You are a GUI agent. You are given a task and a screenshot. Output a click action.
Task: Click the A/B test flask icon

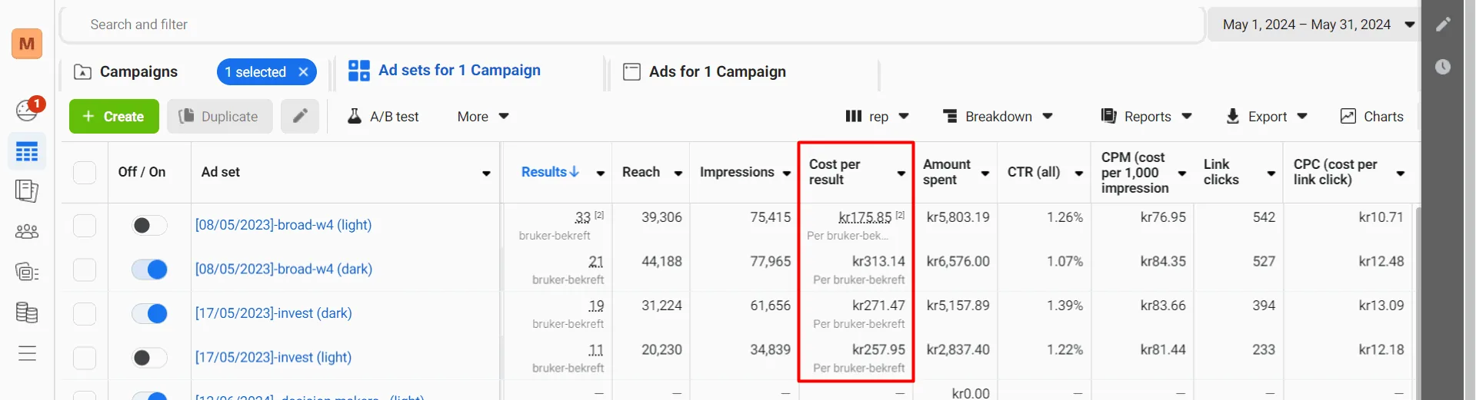[355, 117]
